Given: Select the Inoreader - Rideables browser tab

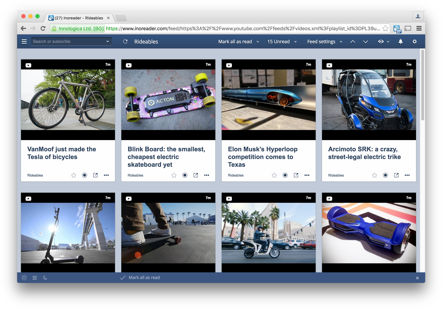Looking at the screenshot, I should [79, 18].
